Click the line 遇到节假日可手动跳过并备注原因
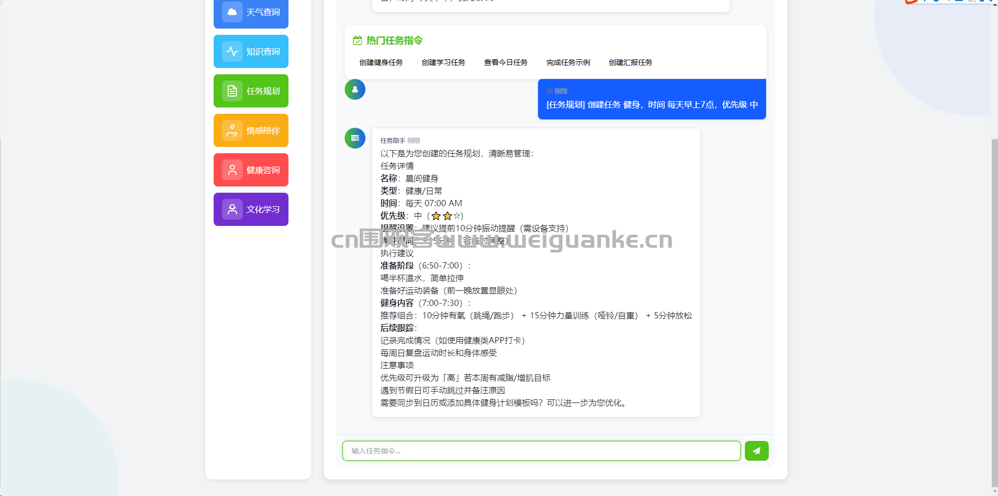Image resolution: width=998 pixels, height=496 pixels. click(443, 391)
